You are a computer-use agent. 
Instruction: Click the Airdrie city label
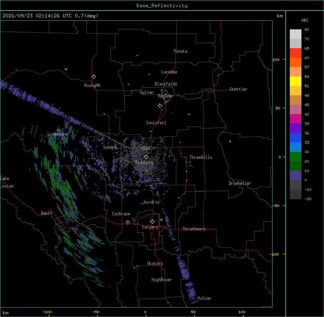[x=152, y=202]
